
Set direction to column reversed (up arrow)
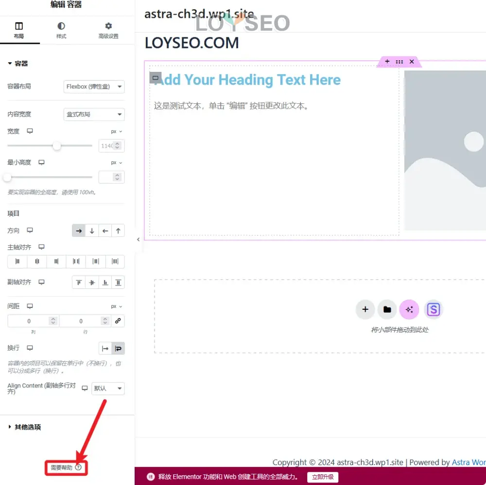pos(118,231)
